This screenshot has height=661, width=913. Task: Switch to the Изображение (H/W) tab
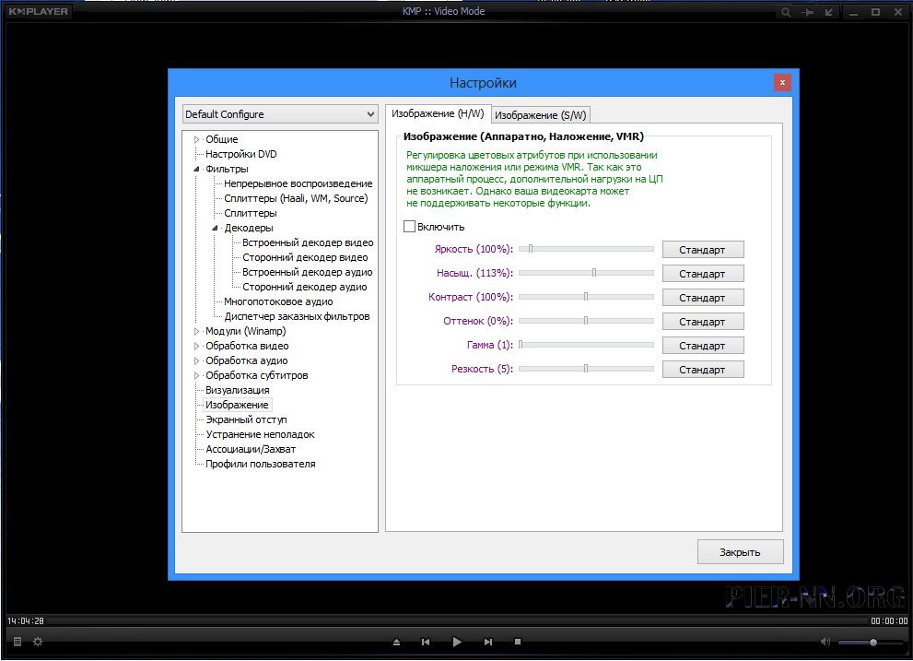(438, 113)
